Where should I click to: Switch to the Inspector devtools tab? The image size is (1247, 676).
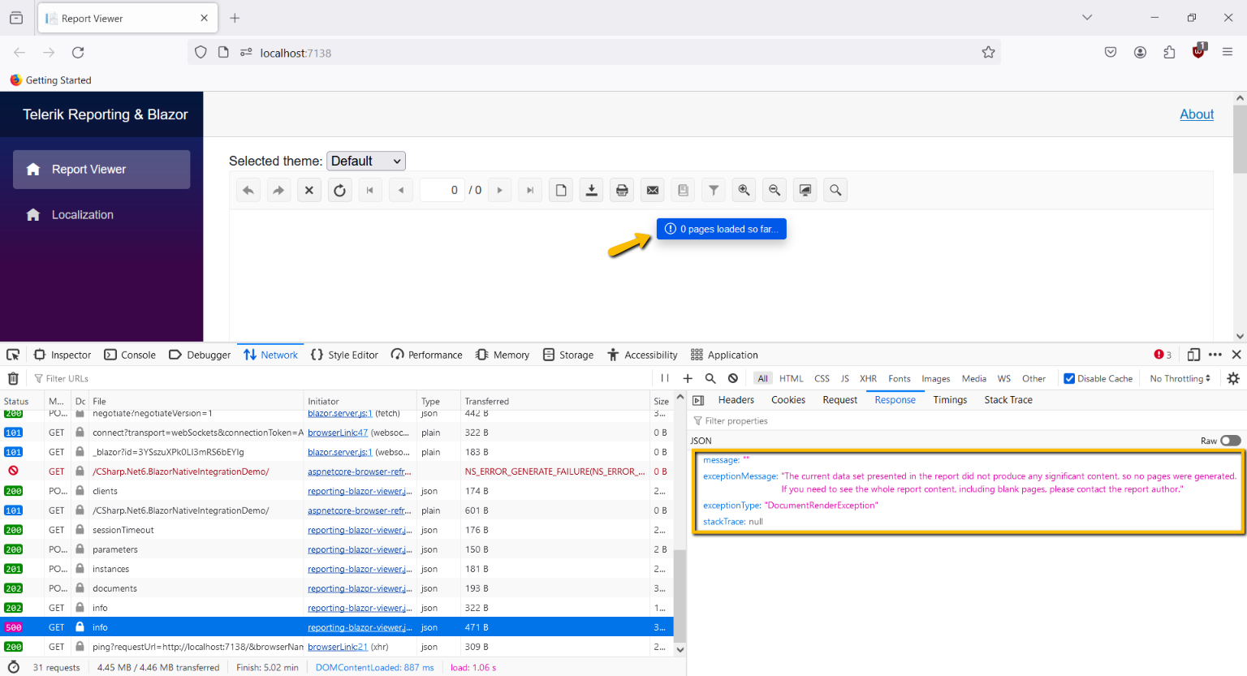[x=63, y=355]
